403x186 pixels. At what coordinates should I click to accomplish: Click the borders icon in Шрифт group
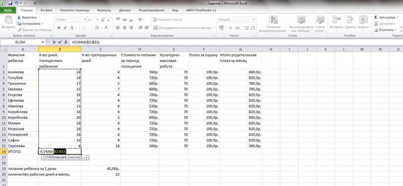tap(84, 28)
